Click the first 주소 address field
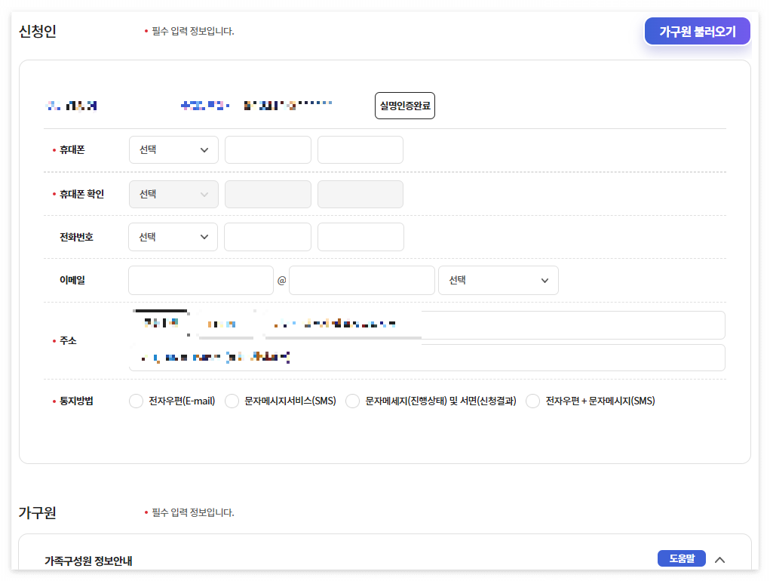 click(x=427, y=324)
